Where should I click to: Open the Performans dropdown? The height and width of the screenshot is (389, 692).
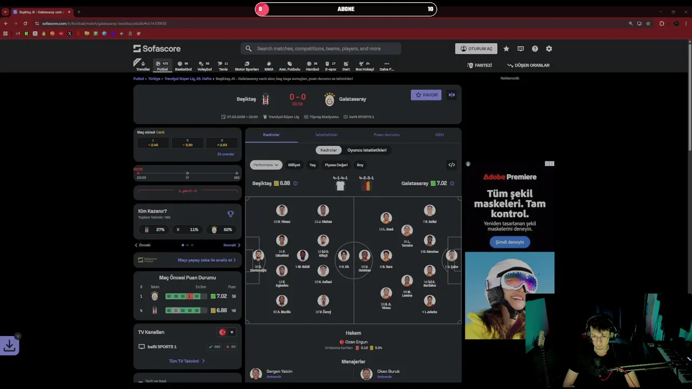tap(266, 165)
